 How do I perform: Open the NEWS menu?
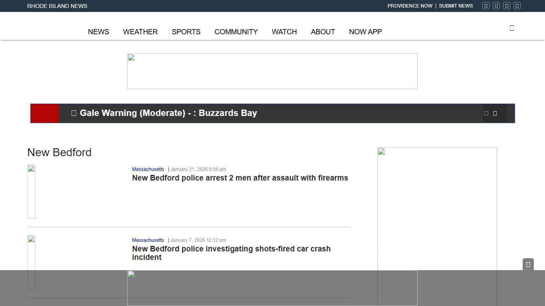(99, 32)
